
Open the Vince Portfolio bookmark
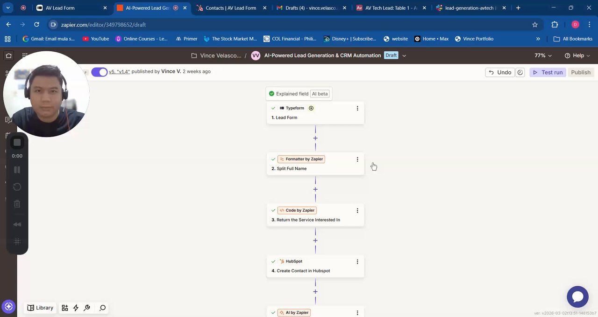pyautogui.click(x=474, y=39)
